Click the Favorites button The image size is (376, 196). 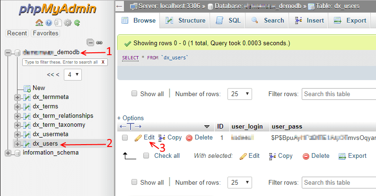[x=45, y=33]
